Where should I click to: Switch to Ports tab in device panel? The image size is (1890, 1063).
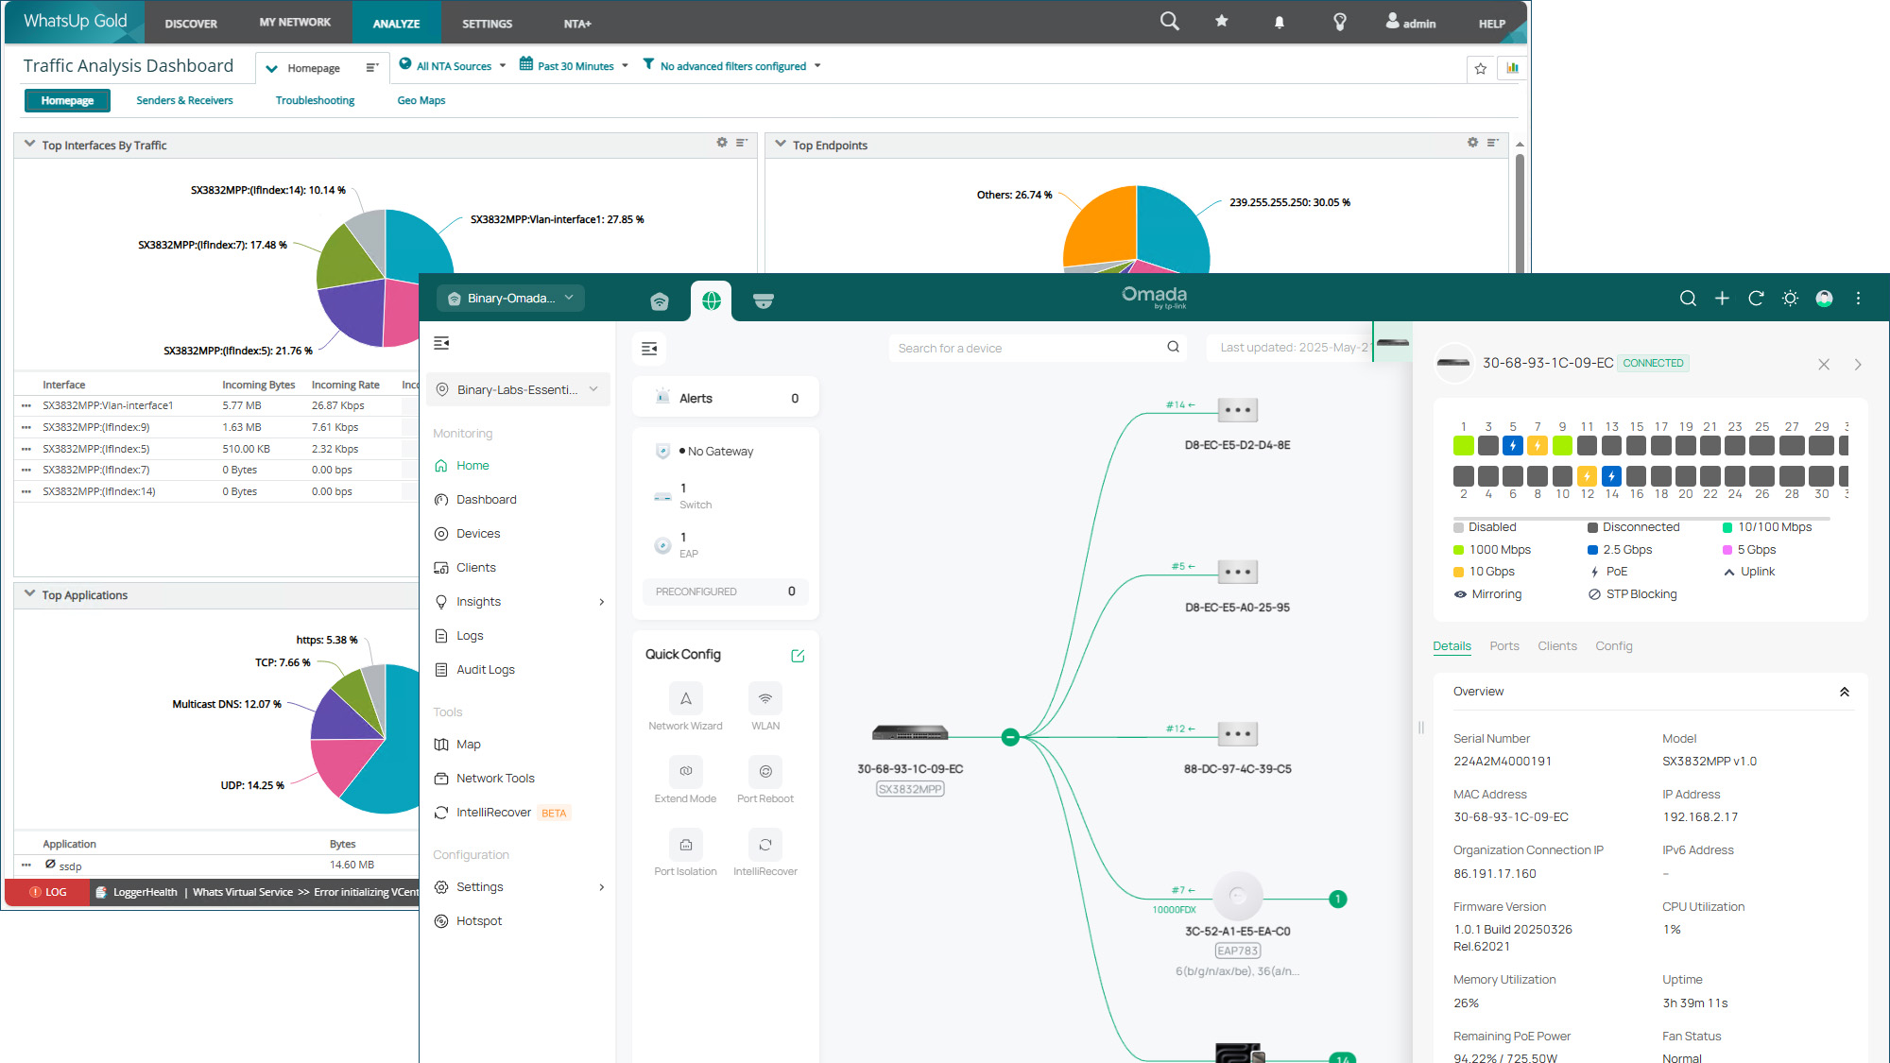pyautogui.click(x=1504, y=646)
